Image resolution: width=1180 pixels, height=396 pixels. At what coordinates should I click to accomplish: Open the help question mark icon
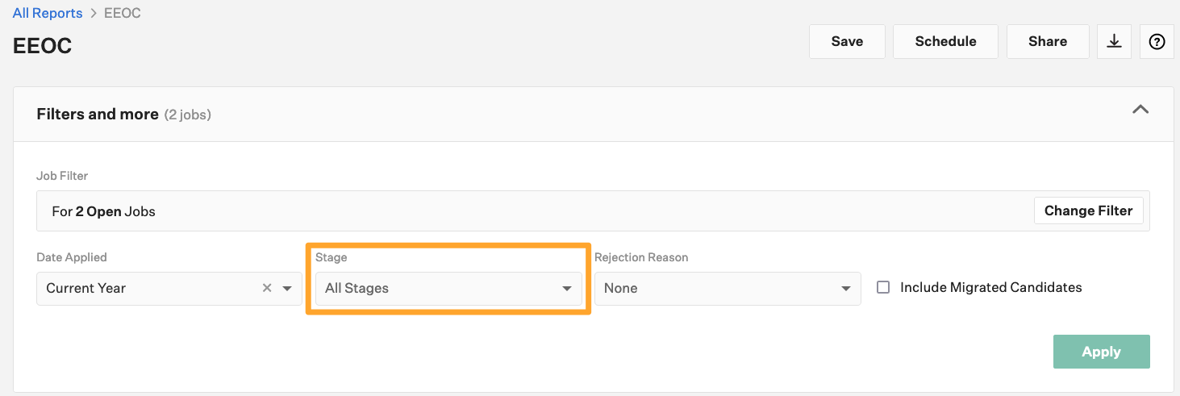tap(1157, 42)
